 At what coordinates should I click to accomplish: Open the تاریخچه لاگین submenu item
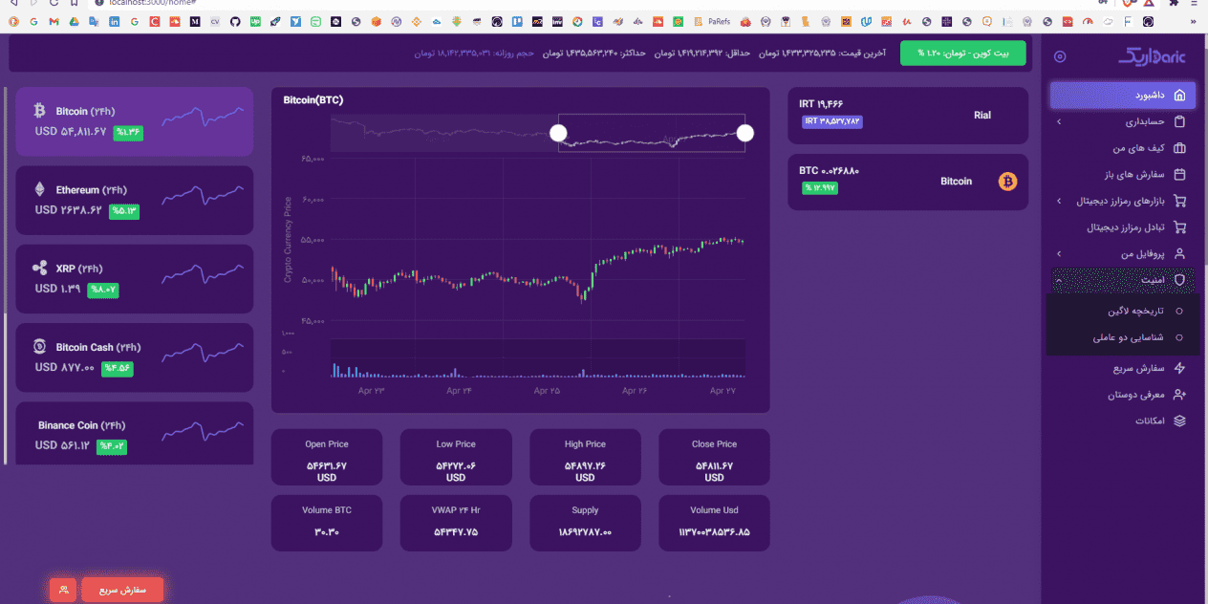[1123, 312]
